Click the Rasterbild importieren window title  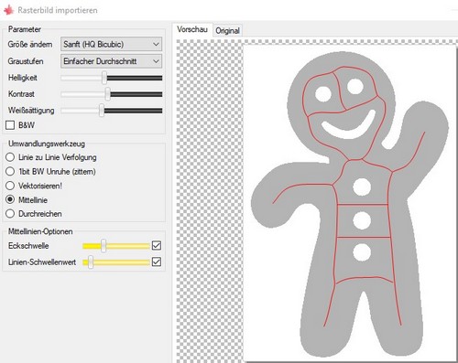58,10
